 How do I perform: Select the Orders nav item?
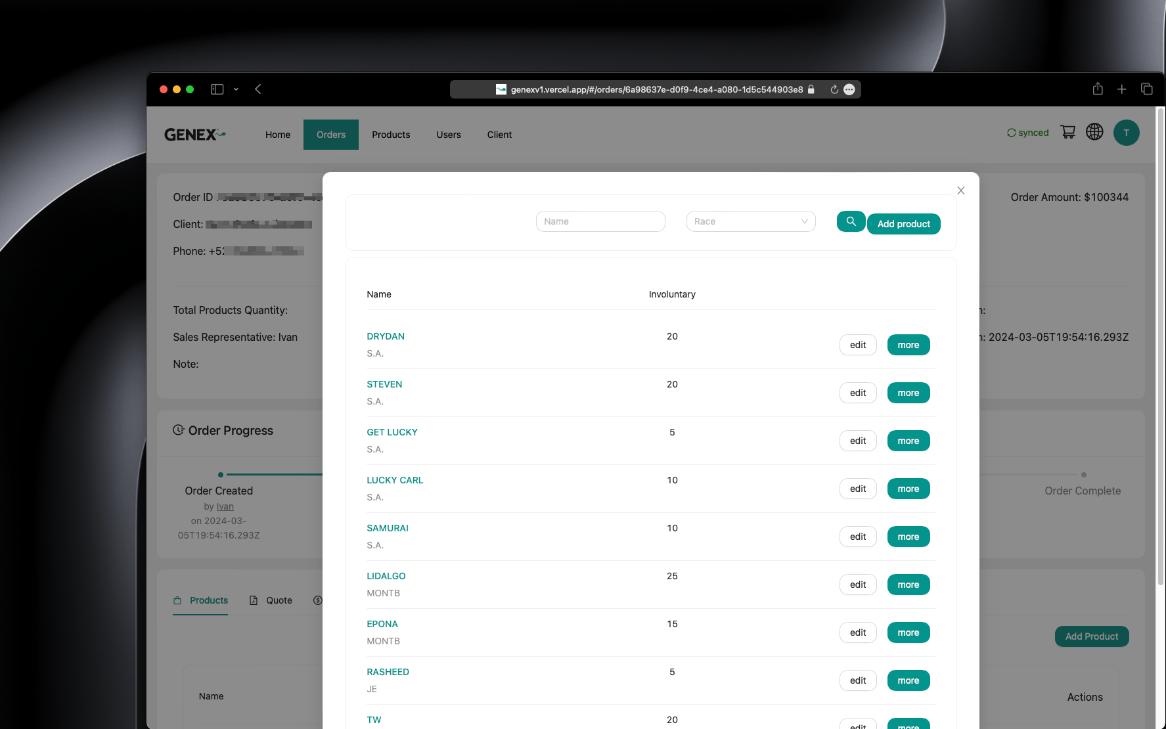pos(331,135)
